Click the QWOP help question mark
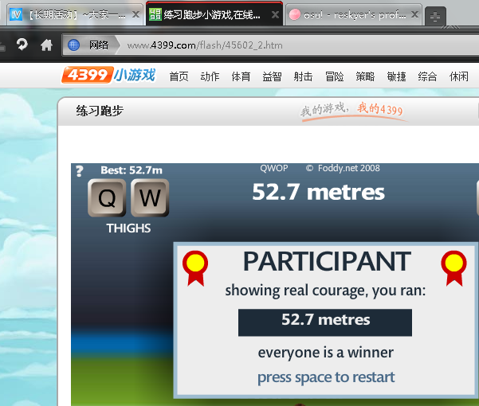479x406 pixels. [x=80, y=171]
